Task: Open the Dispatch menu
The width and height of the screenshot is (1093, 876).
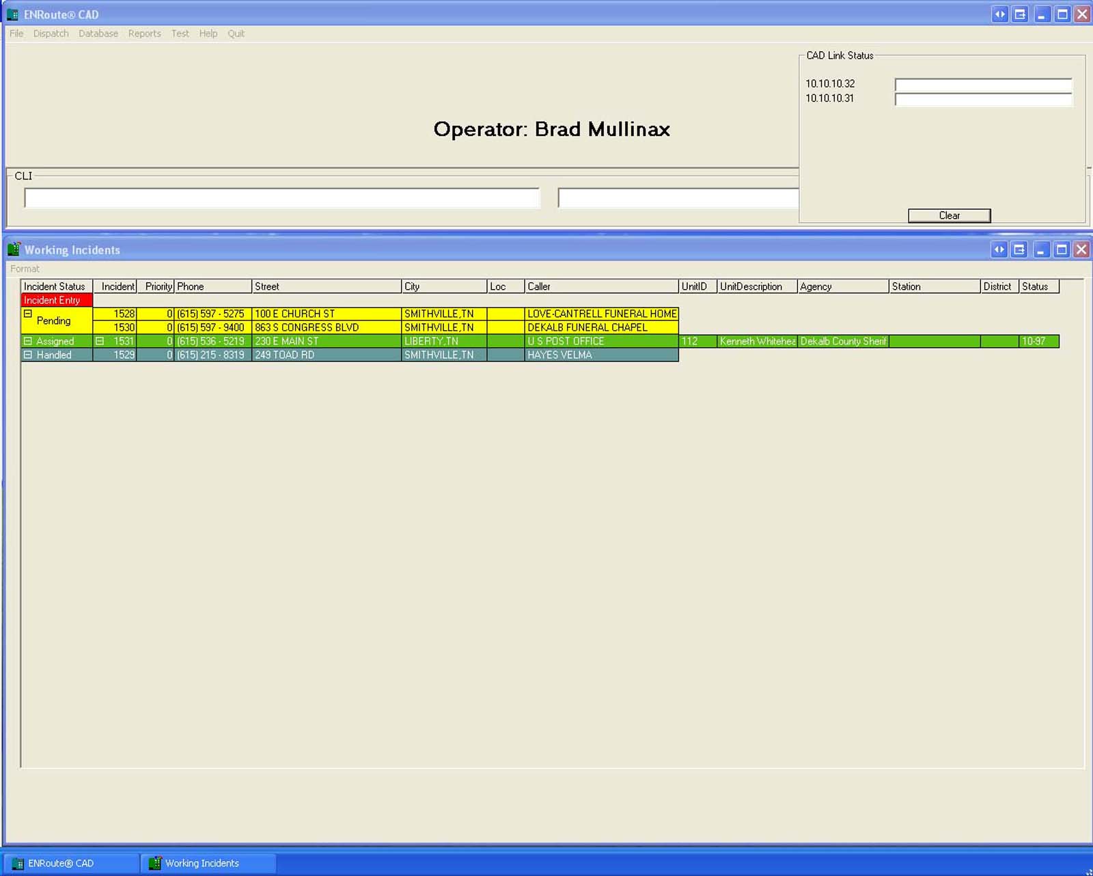Action: tap(51, 33)
